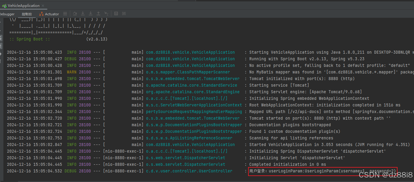This screenshot has height=182, width=414.
Task: Click the grid/table icon in the console toolbar
Action: pyautogui.click(x=116, y=13)
